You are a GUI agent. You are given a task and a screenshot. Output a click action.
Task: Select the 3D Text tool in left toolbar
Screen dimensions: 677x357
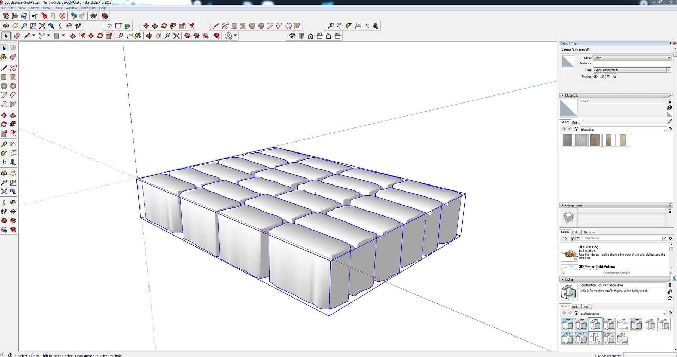click(13, 162)
